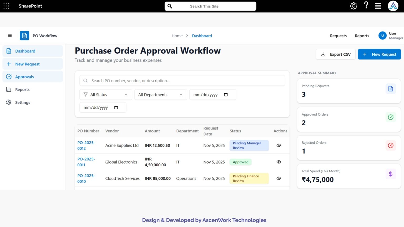Expand the All Departments dropdown

[160, 95]
